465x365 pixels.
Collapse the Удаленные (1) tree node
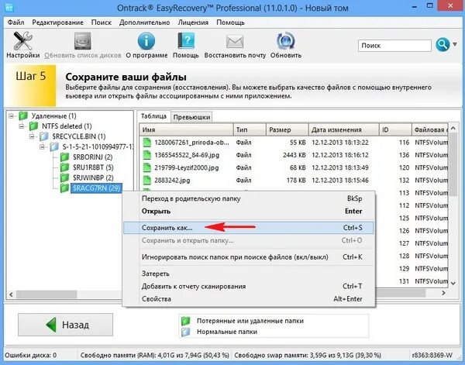coord(11,116)
